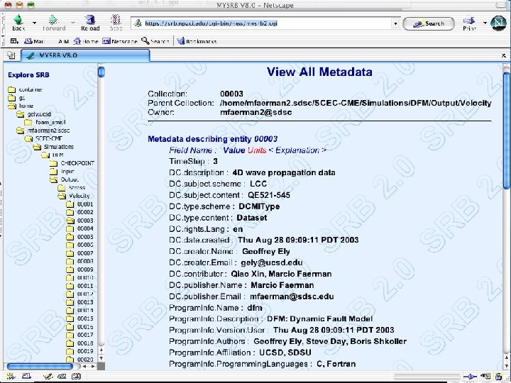This screenshot has width=511, height=383.
Task: Click the URL address field
Action: 267,23
